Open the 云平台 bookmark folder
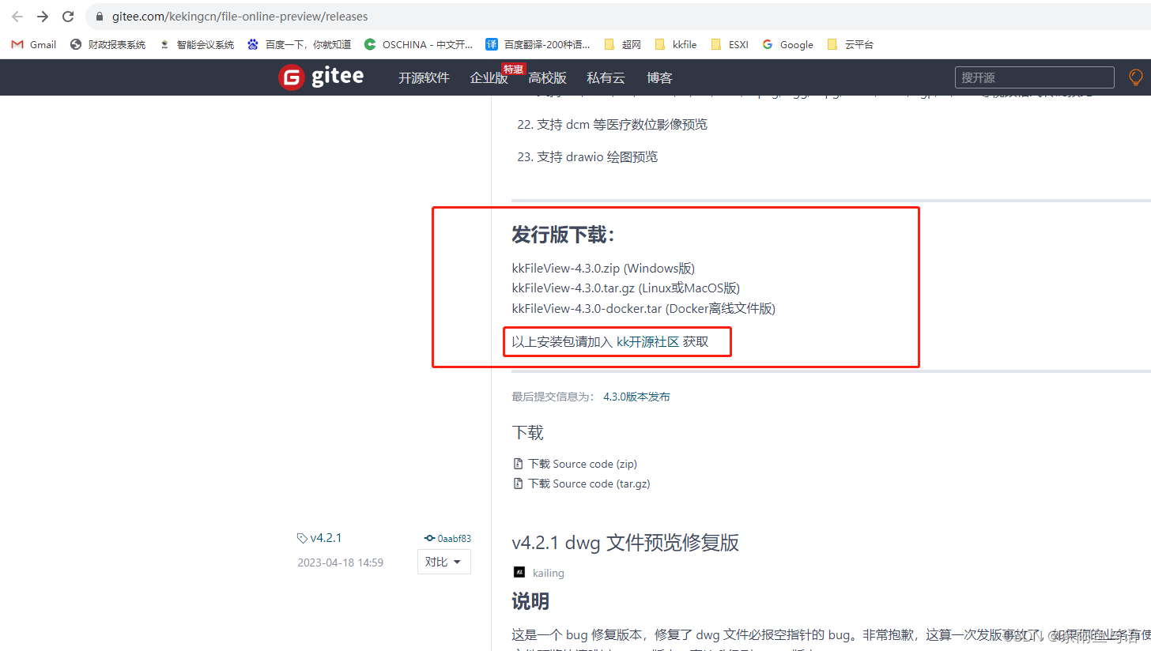1151x651 pixels. [851, 45]
